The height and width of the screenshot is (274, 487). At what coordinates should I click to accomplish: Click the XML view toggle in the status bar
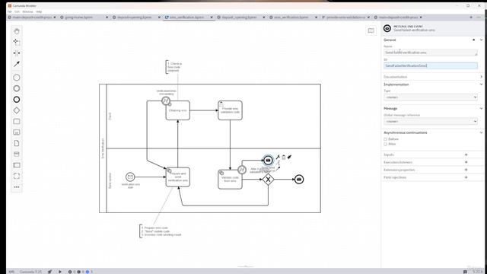[11, 272]
